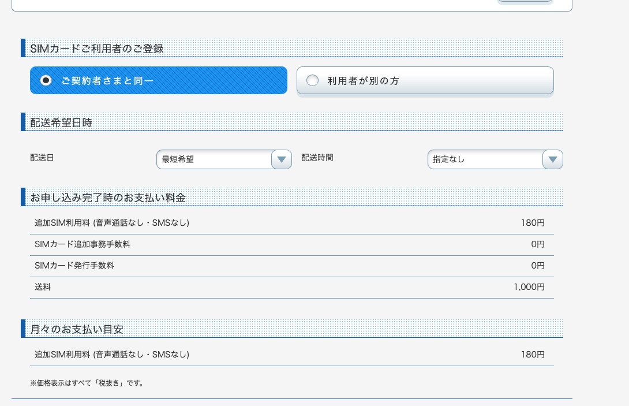The image size is (629, 406).
Task: Click the 税抜き price note text
Action: click(x=87, y=383)
